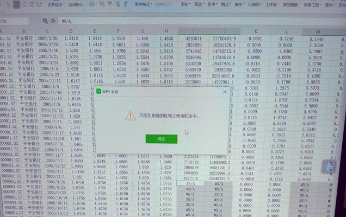
Task: Click the decrease decimal places icon
Action: click(x=126, y=4)
